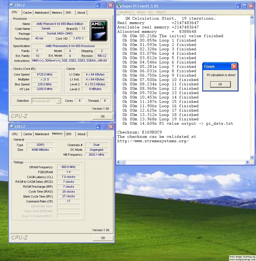Click the bottom CPU-Z window title icon
This screenshot has width=256, height=261.
pos(12,126)
